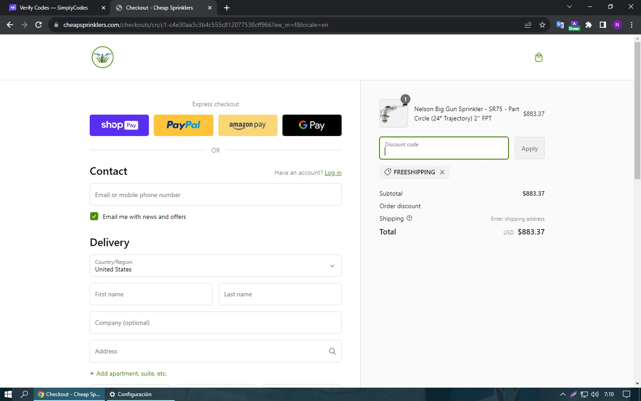641x401 pixels.
Task: Show hidden system tray icons
Action: [562, 394]
